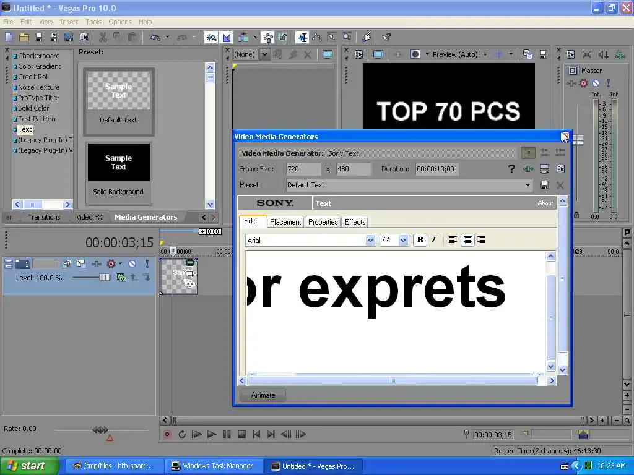Open the Insert menu
The width and height of the screenshot is (634, 475).
[69, 22]
